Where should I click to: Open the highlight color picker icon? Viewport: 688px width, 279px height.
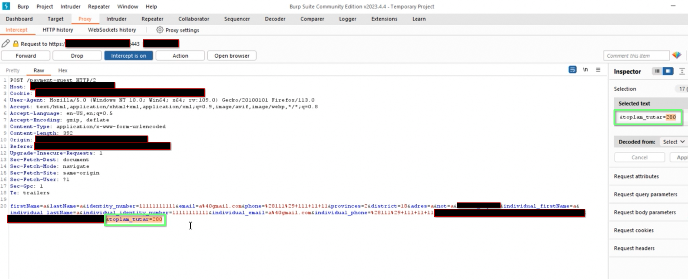[x=677, y=55]
